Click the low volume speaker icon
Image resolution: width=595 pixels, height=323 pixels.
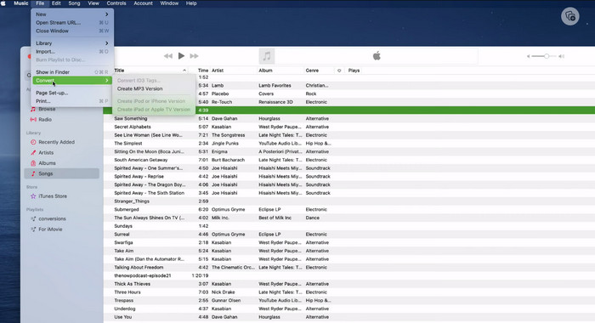click(528, 56)
